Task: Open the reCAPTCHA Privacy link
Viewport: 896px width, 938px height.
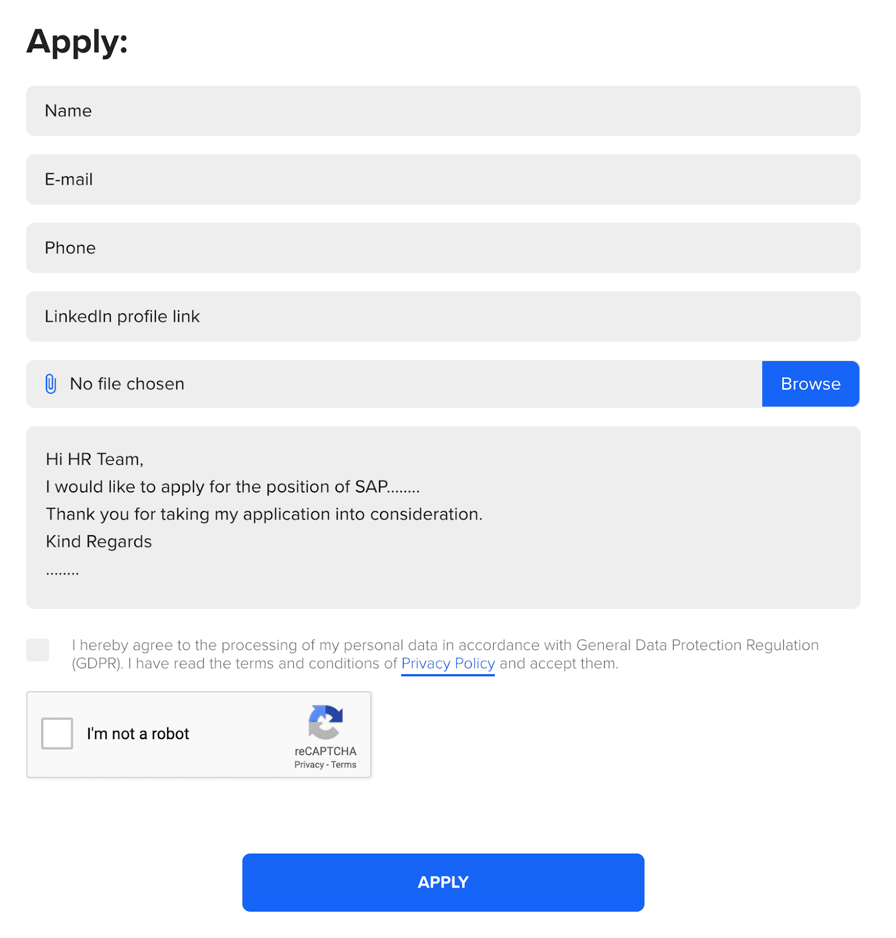Action: 309,764
